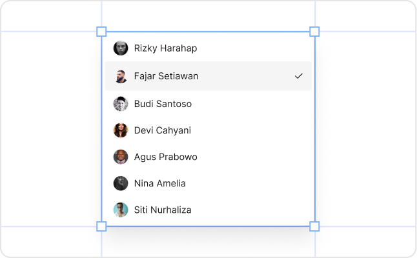Click Siti Nurhaliza's avatar photo
The height and width of the screenshot is (258, 417).
coord(121,210)
